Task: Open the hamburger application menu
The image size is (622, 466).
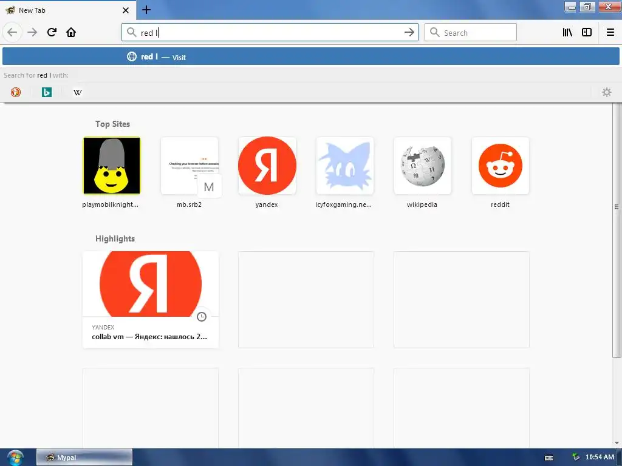Action: tap(610, 32)
